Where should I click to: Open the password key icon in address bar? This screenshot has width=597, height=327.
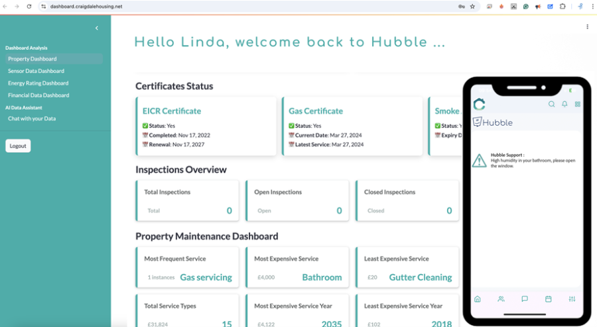click(462, 7)
